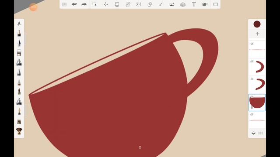The width and height of the screenshot is (280, 157).
Task: Select the Text tool
Action: (194, 4)
